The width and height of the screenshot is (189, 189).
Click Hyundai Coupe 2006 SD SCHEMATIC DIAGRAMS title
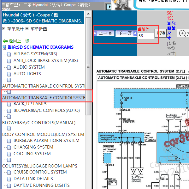tap(43, 18)
